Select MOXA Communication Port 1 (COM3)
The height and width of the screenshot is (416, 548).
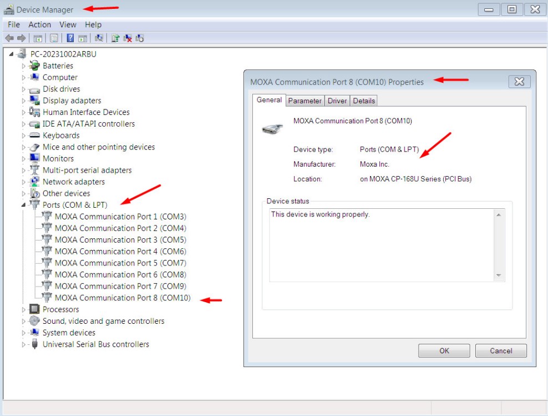(120, 217)
